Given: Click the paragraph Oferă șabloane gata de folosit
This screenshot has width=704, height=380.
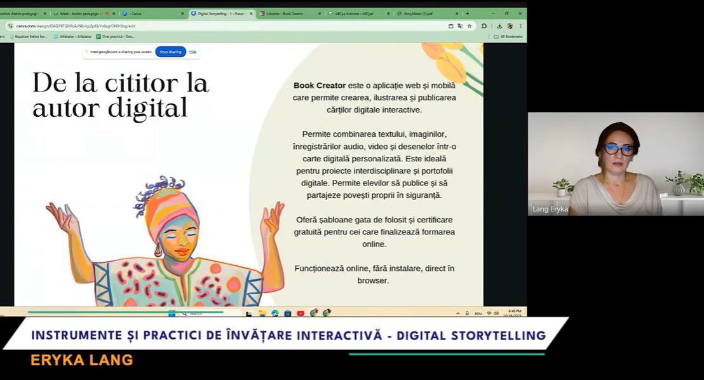Looking at the screenshot, I should 374,232.
